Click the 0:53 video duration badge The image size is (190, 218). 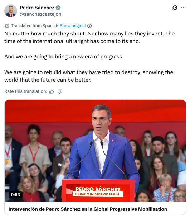point(15,195)
